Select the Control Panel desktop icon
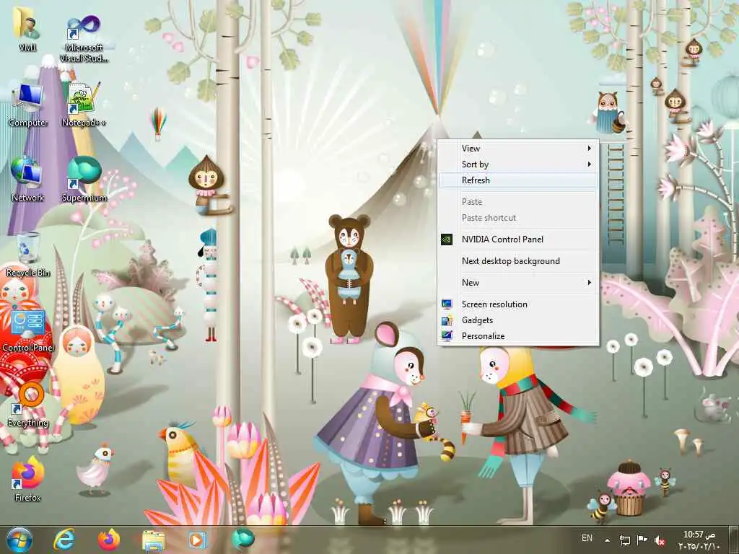Image resolution: width=739 pixels, height=554 pixels. [28, 330]
